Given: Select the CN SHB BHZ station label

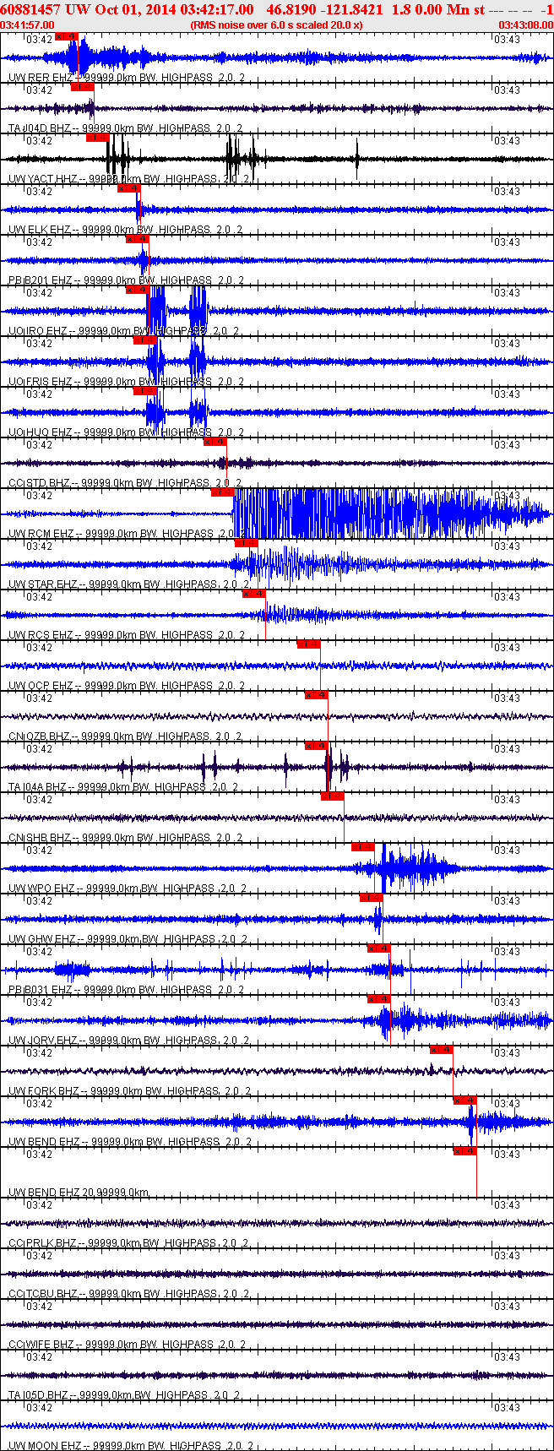Looking at the screenshot, I should click(125, 837).
